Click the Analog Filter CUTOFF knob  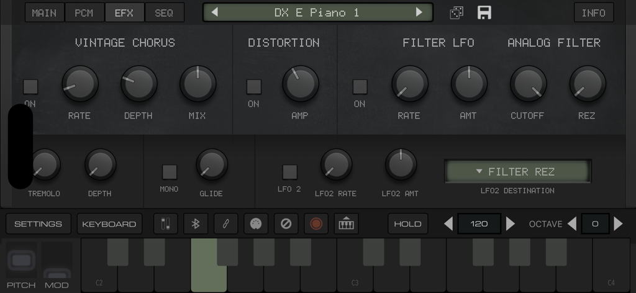(x=528, y=83)
